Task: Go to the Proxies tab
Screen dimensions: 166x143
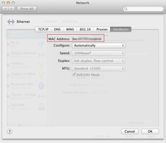Action: [102, 29]
